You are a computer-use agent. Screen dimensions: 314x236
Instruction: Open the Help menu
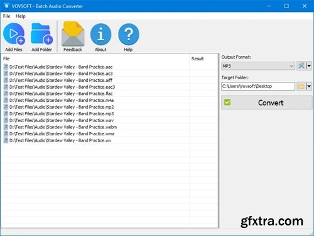(21, 16)
